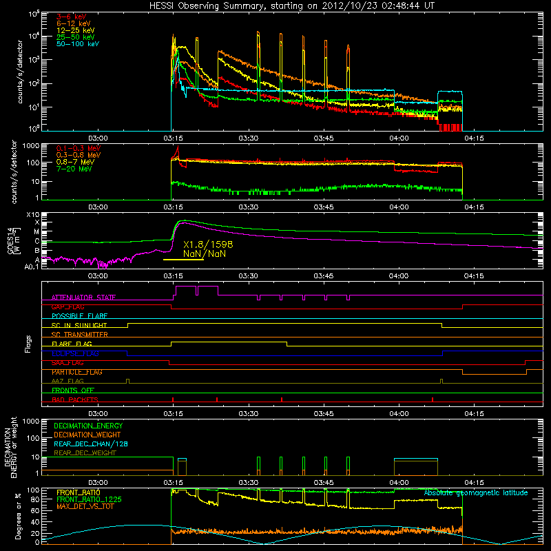This screenshot has width=551, height=551.
Task: Click the 03:15 tick label under top panel
Action: (173, 138)
